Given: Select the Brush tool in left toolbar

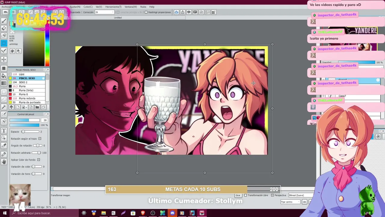Looking at the screenshot, I should pos(4,21).
